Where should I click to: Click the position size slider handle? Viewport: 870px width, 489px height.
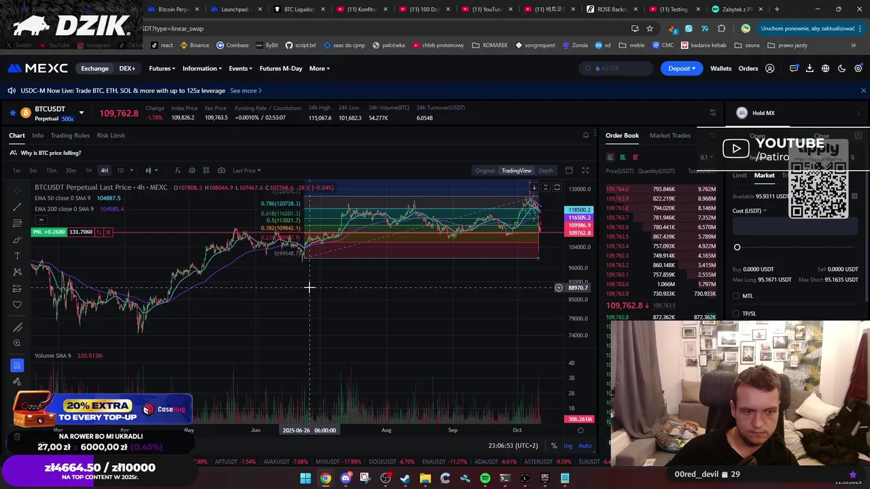pyautogui.click(x=737, y=247)
